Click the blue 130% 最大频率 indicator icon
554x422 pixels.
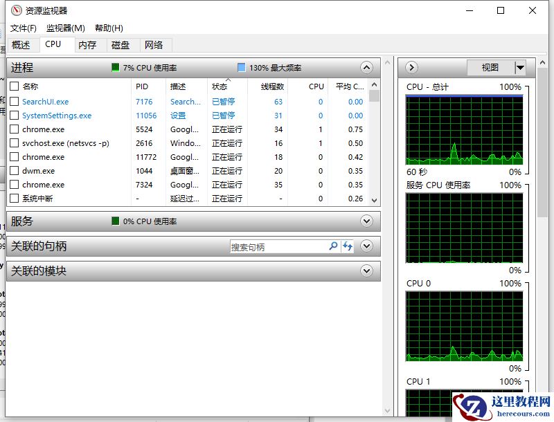242,67
